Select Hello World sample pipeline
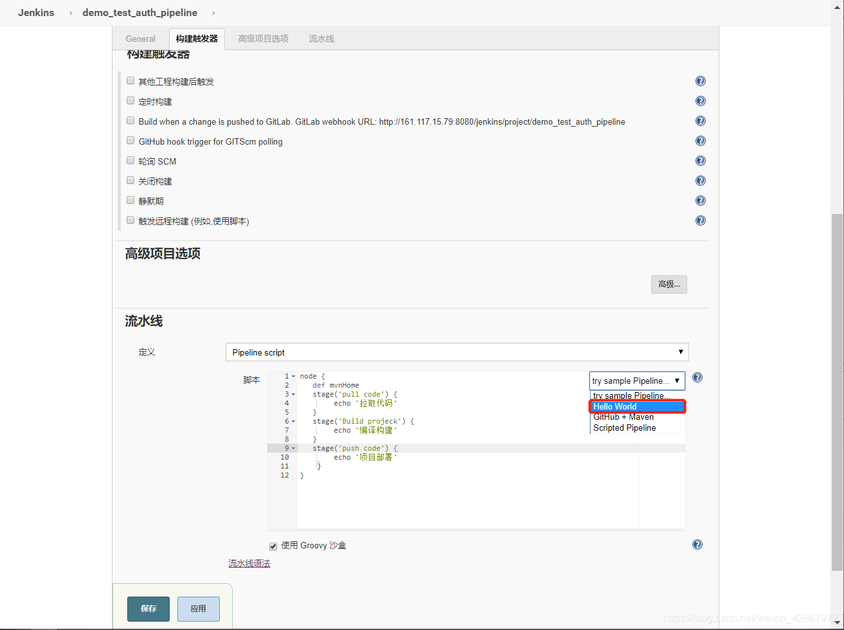 click(x=638, y=406)
